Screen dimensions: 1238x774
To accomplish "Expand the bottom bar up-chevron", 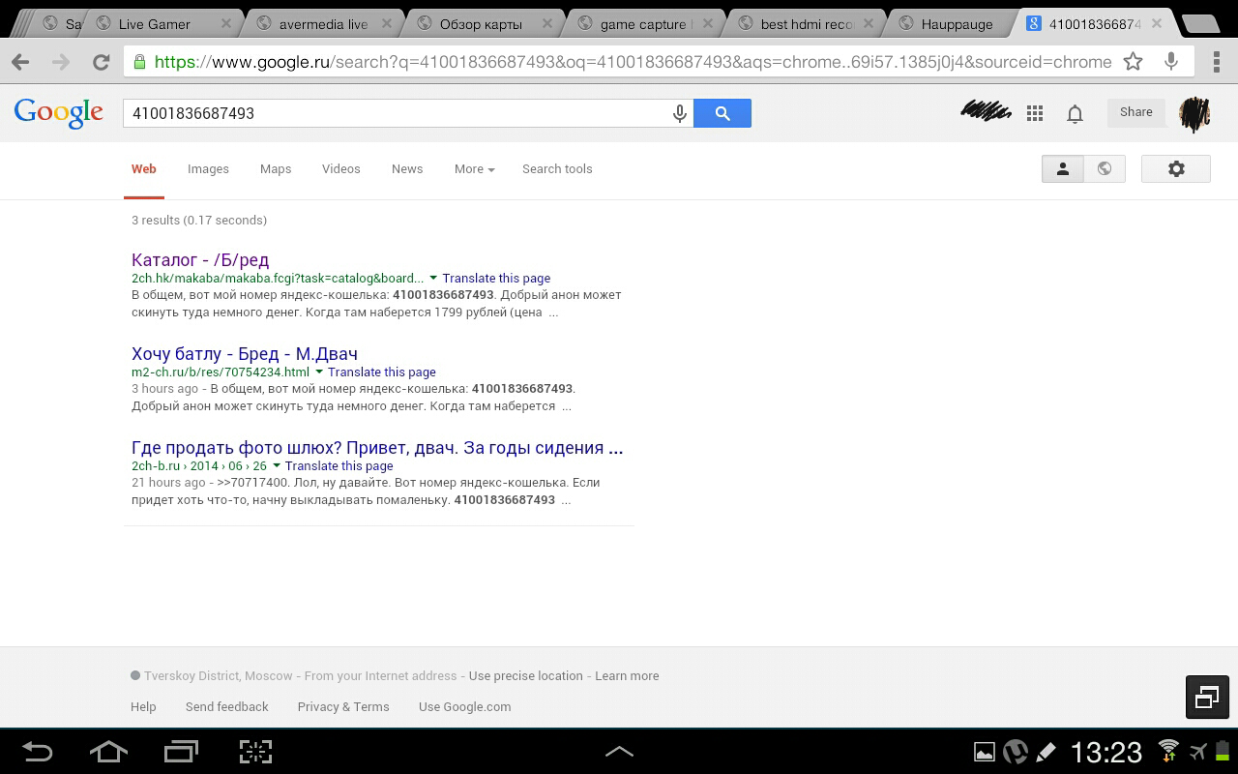I will pos(619,751).
